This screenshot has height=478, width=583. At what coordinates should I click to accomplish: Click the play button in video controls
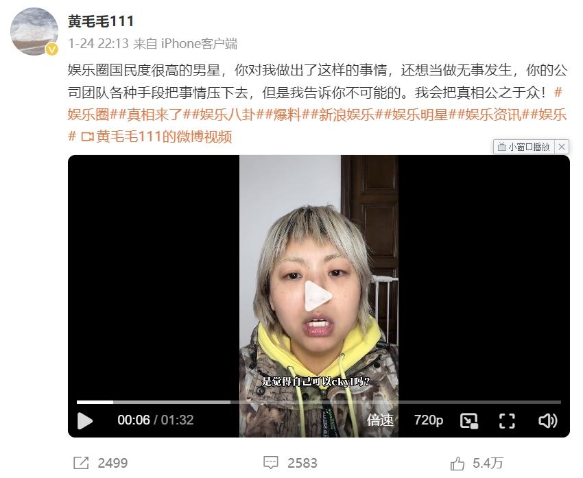85,421
